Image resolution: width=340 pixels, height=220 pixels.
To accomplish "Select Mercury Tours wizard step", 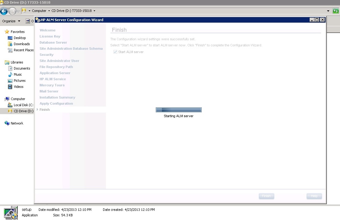I will click(52, 85).
